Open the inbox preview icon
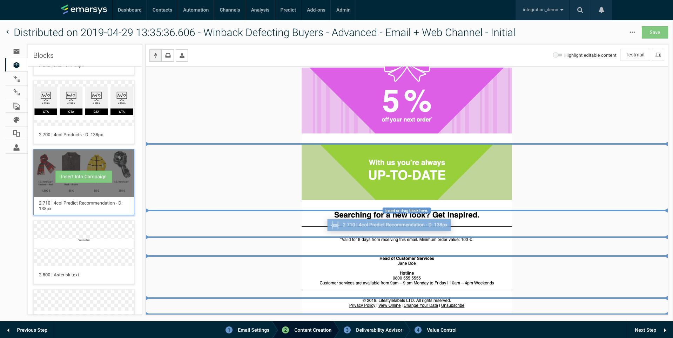 click(168, 55)
